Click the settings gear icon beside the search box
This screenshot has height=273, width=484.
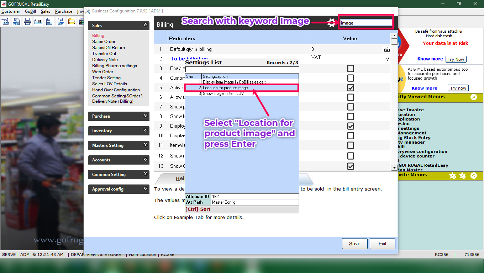tap(331, 23)
